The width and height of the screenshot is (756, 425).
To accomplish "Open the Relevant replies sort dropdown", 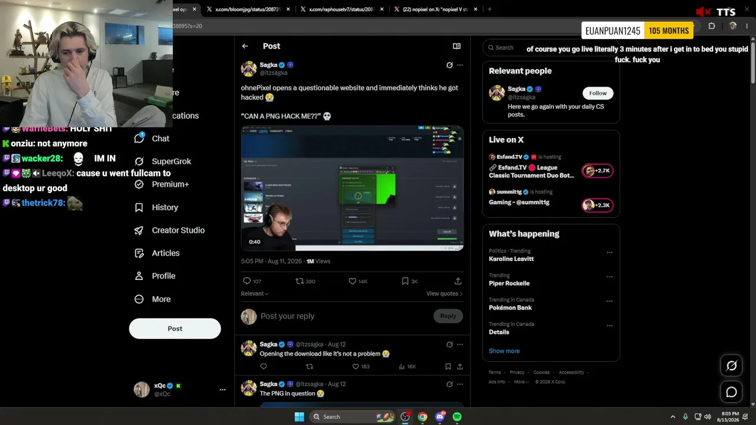I will [255, 293].
